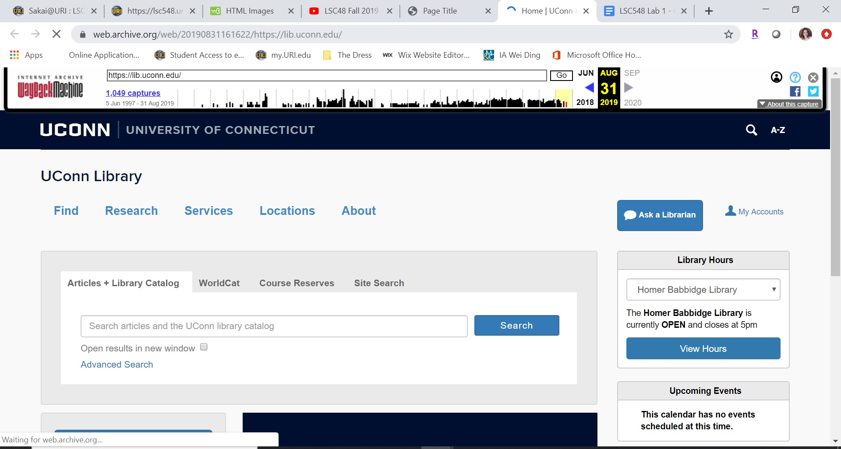Open the purple R extension icon
Viewport: 841px width, 449px height.
(x=755, y=34)
